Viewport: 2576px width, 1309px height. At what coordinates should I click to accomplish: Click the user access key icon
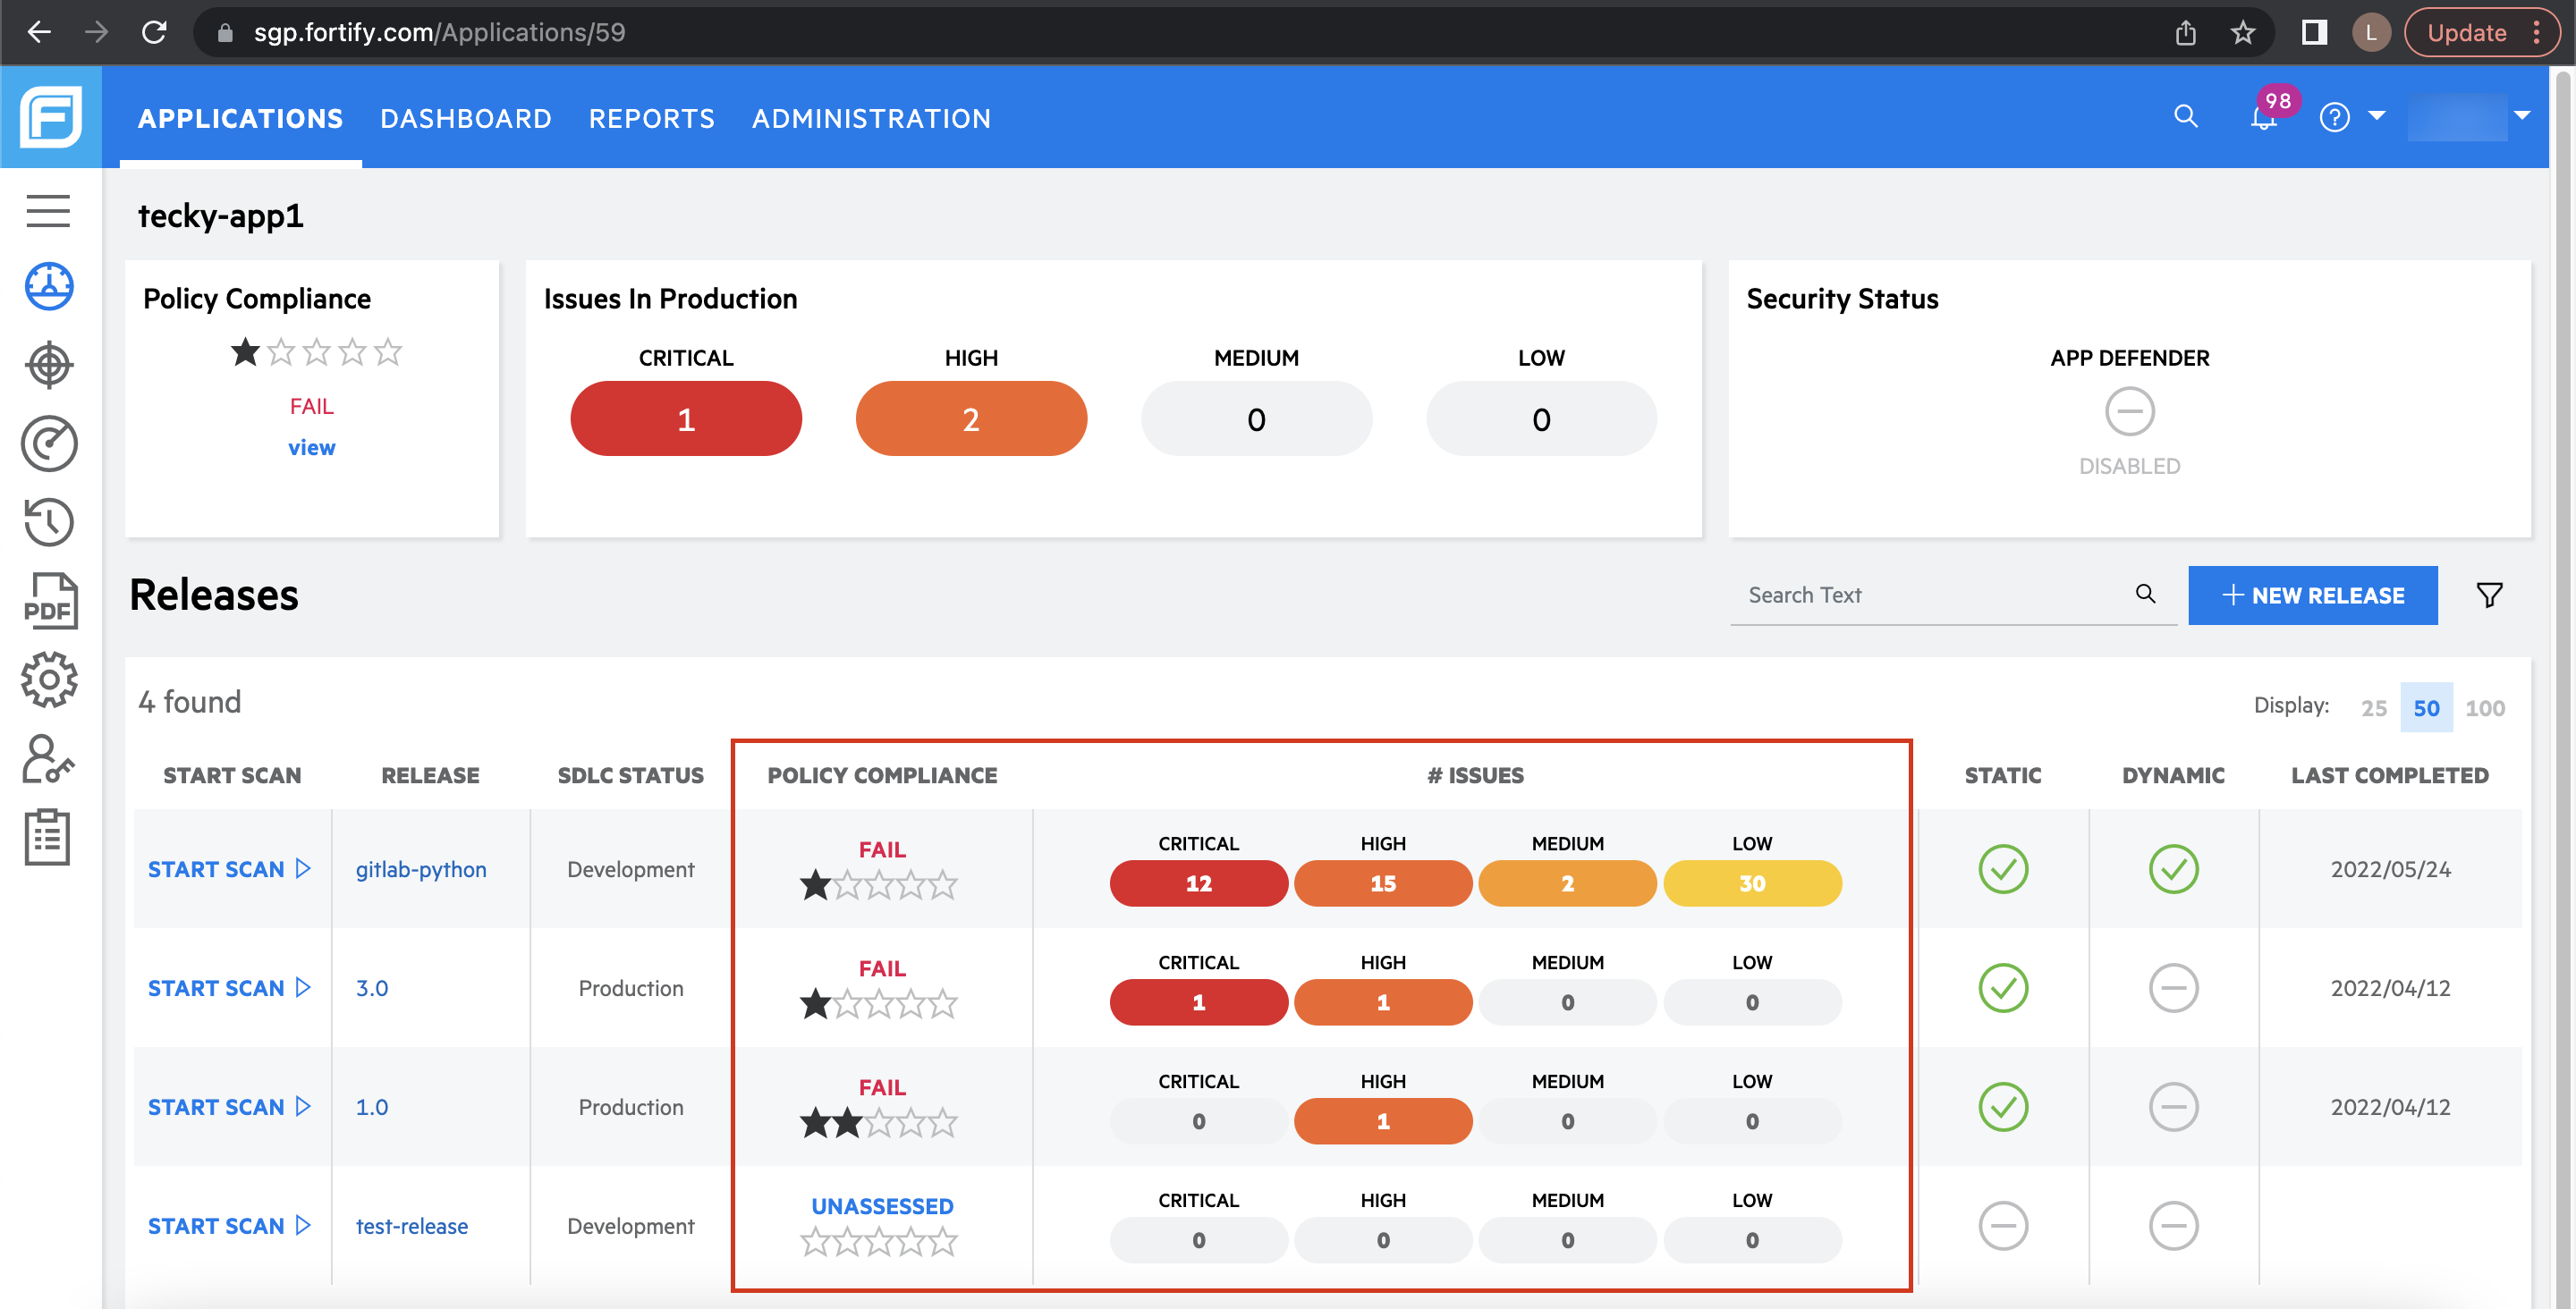click(x=48, y=758)
